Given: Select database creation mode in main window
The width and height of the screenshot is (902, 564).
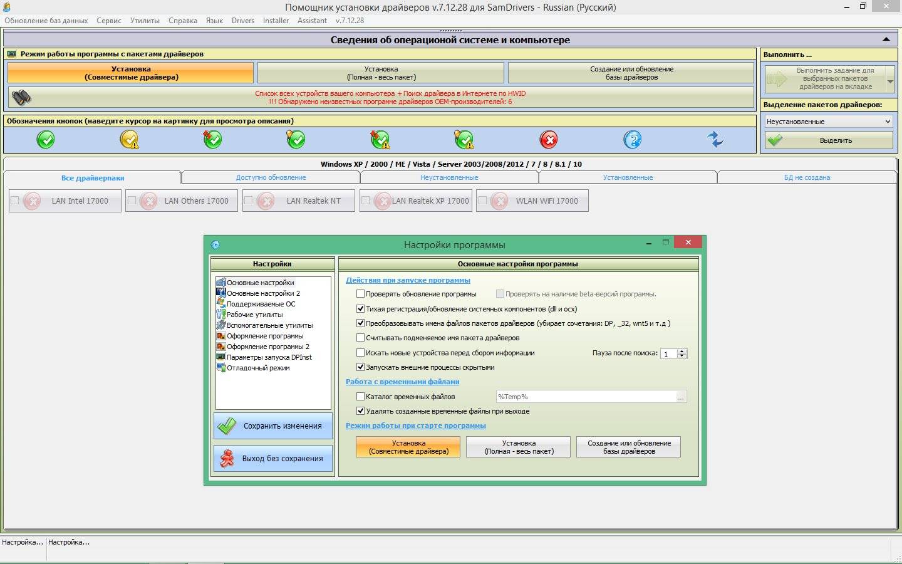Looking at the screenshot, I should click(x=631, y=73).
